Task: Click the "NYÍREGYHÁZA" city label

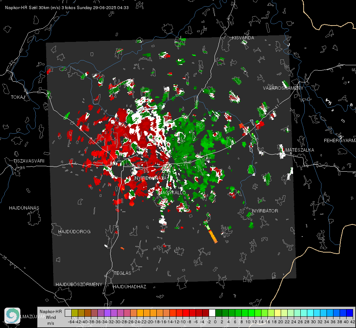Action: 151,178
